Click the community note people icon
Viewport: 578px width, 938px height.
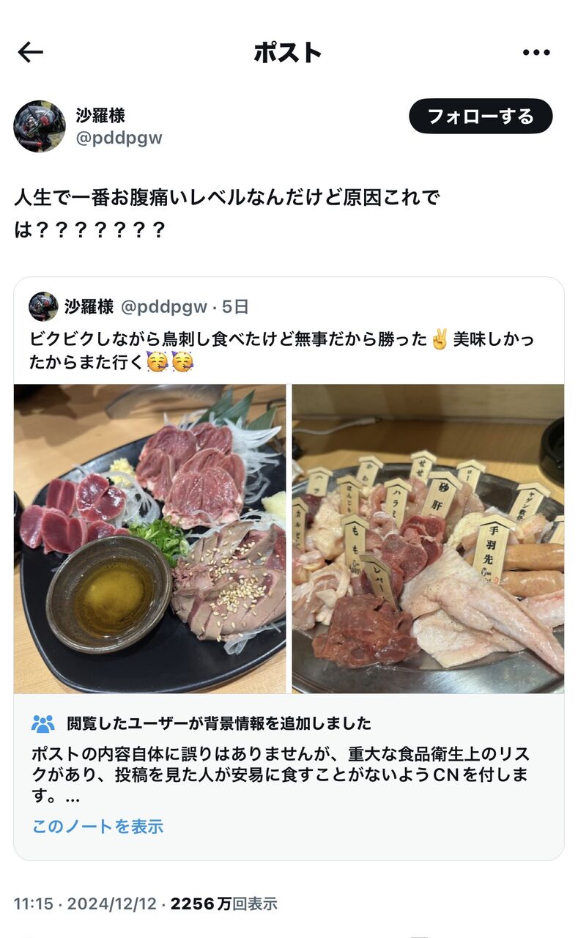tap(43, 724)
